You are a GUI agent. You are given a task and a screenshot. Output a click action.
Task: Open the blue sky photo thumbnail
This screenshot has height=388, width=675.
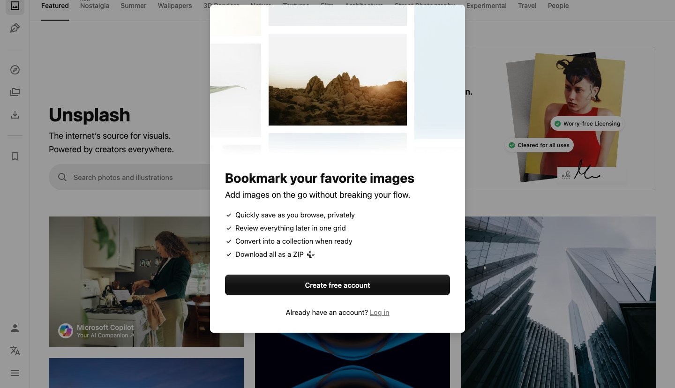[146, 373]
